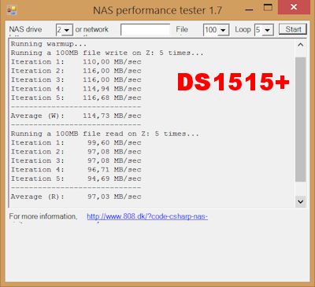Click the "Average (R): 97,03 MB/sec" line
The height and width of the screenshot is (287, 315).
76,197
